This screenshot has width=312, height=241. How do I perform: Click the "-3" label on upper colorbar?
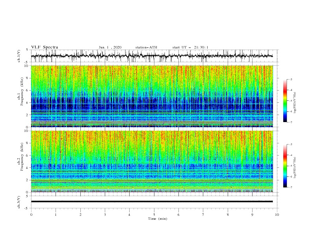pyautogui.click(x=291, y=79)
